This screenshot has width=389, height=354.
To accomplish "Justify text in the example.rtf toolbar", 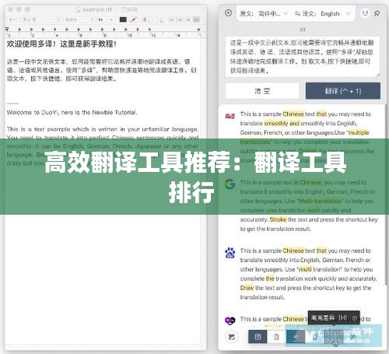I will [197, 19].
